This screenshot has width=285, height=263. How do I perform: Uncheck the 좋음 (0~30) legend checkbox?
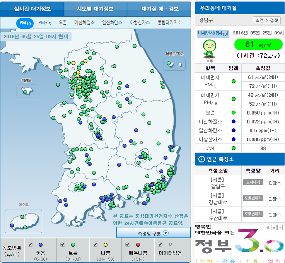[x=30, y=244]
